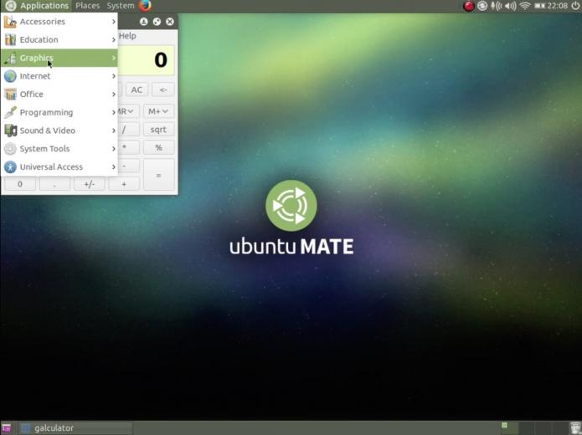Click the 0 digit button
This screenshot has height=435, width=582.
[x=20, y=184]
